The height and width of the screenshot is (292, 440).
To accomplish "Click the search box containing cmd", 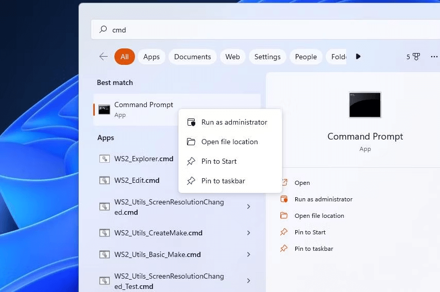I will pyautogui.click(x=258, y=30).
